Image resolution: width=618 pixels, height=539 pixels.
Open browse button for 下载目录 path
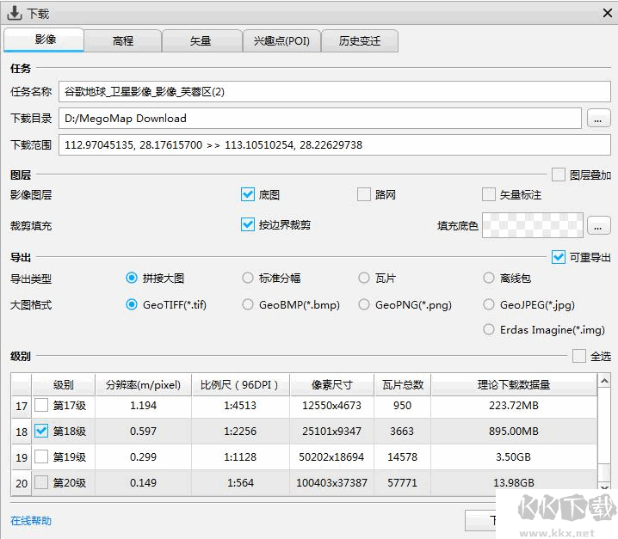598,119
